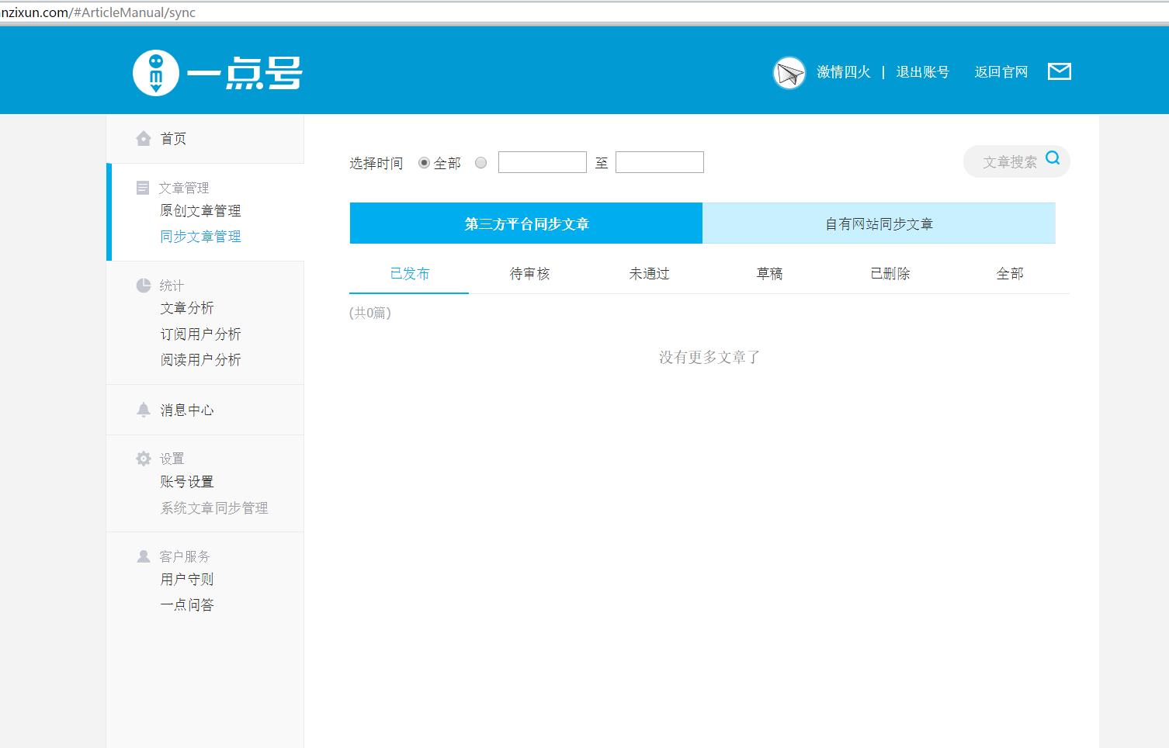Click the home icon beside 首页
The image size is (1169, 748).
tap(143, 137)
